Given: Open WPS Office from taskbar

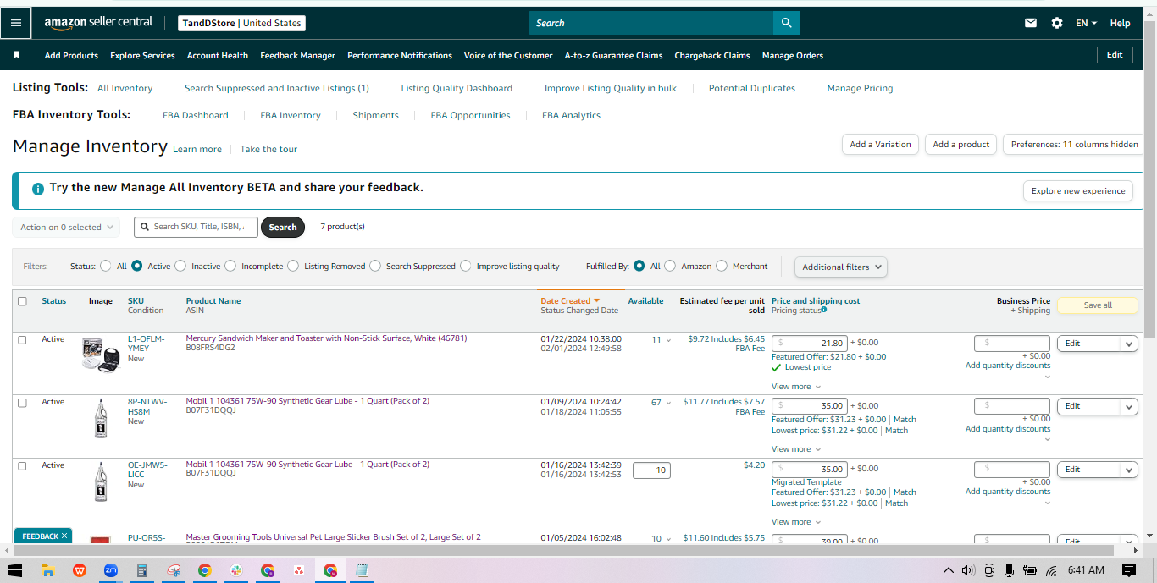Looking at the screenshot, I should point(80,570).
